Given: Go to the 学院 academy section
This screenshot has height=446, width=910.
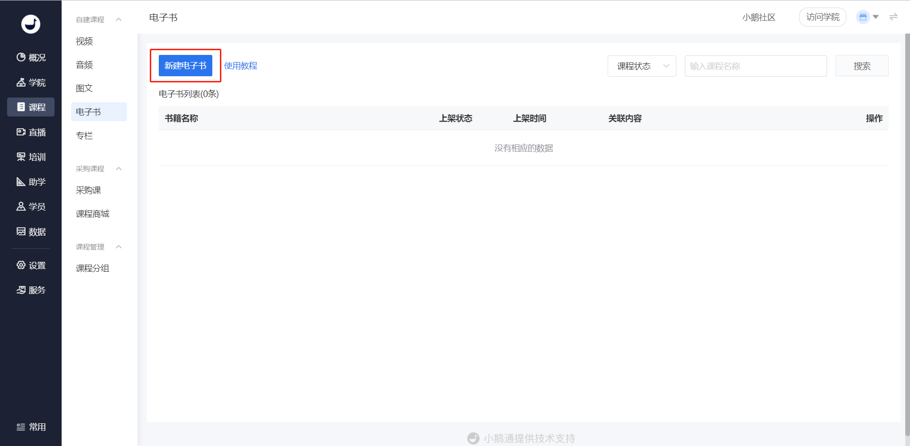Looking at the screenshot, I should click(x=31, y=83).
